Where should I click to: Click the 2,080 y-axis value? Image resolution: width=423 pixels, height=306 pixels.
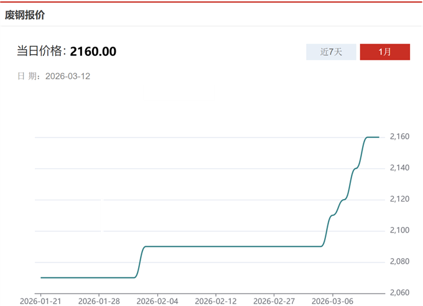(x=399, y=262)
